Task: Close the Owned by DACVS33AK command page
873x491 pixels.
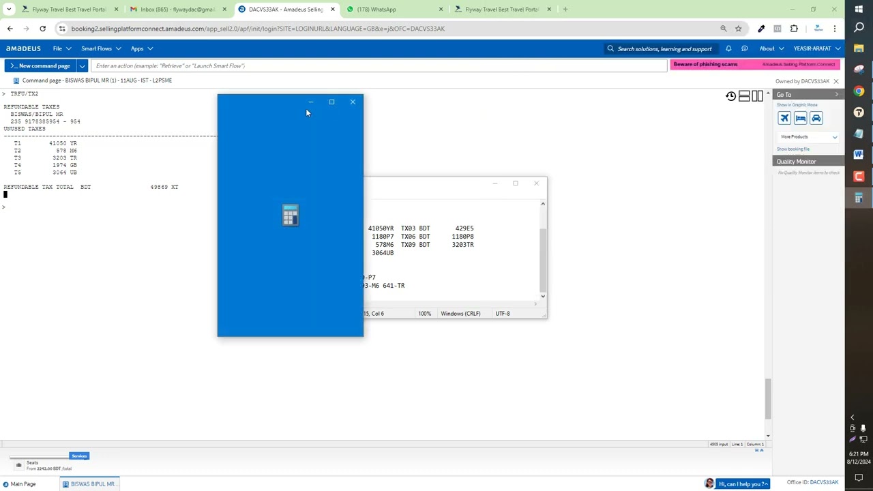Action: (x=836, y=81)
